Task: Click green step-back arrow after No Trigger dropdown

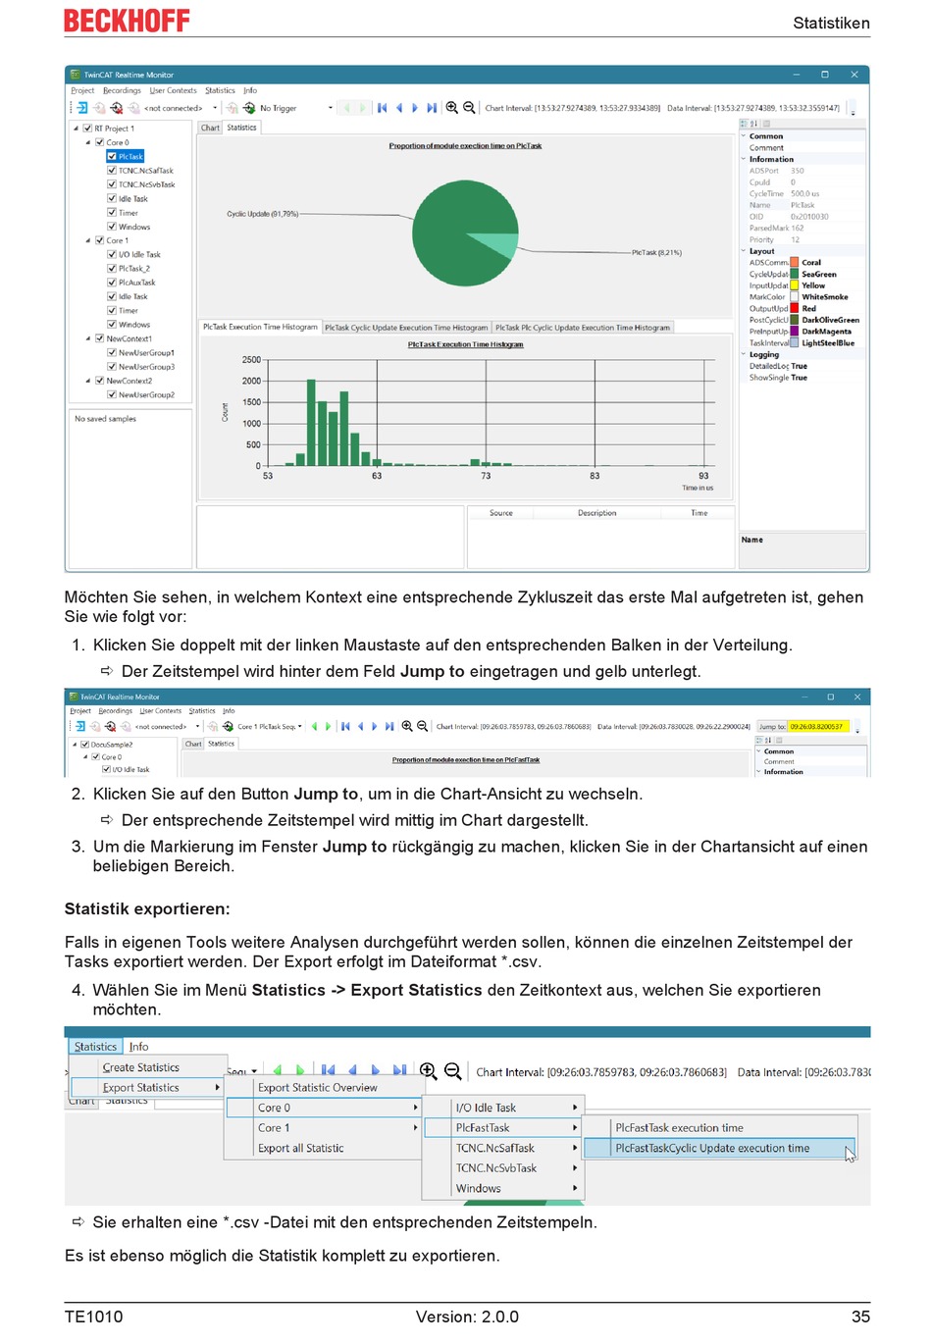Action: click(346, 108)
